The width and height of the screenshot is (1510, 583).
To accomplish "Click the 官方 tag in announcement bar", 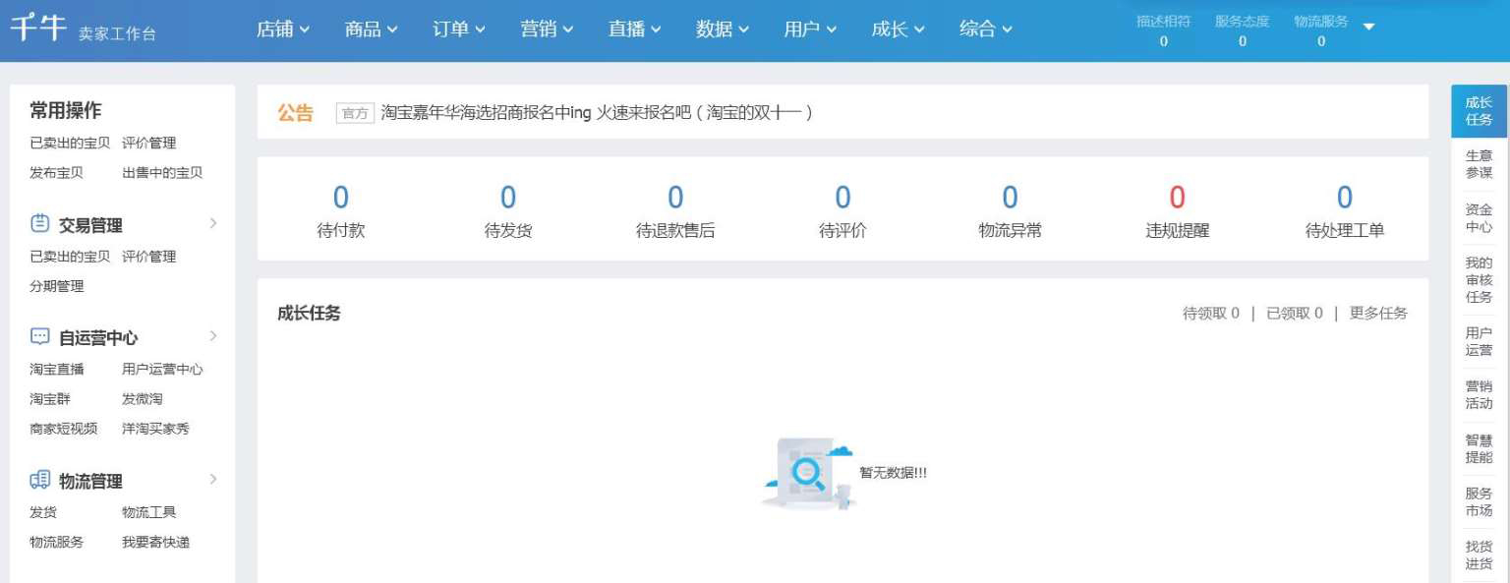I will [355, 113].
